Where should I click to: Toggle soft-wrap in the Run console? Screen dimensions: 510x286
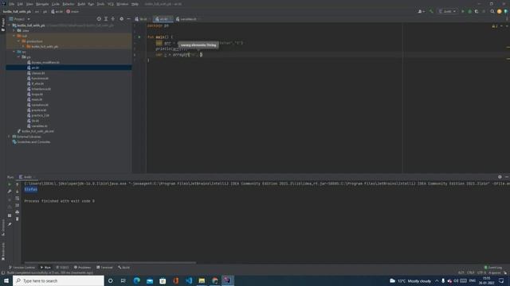tap(18, 198)
